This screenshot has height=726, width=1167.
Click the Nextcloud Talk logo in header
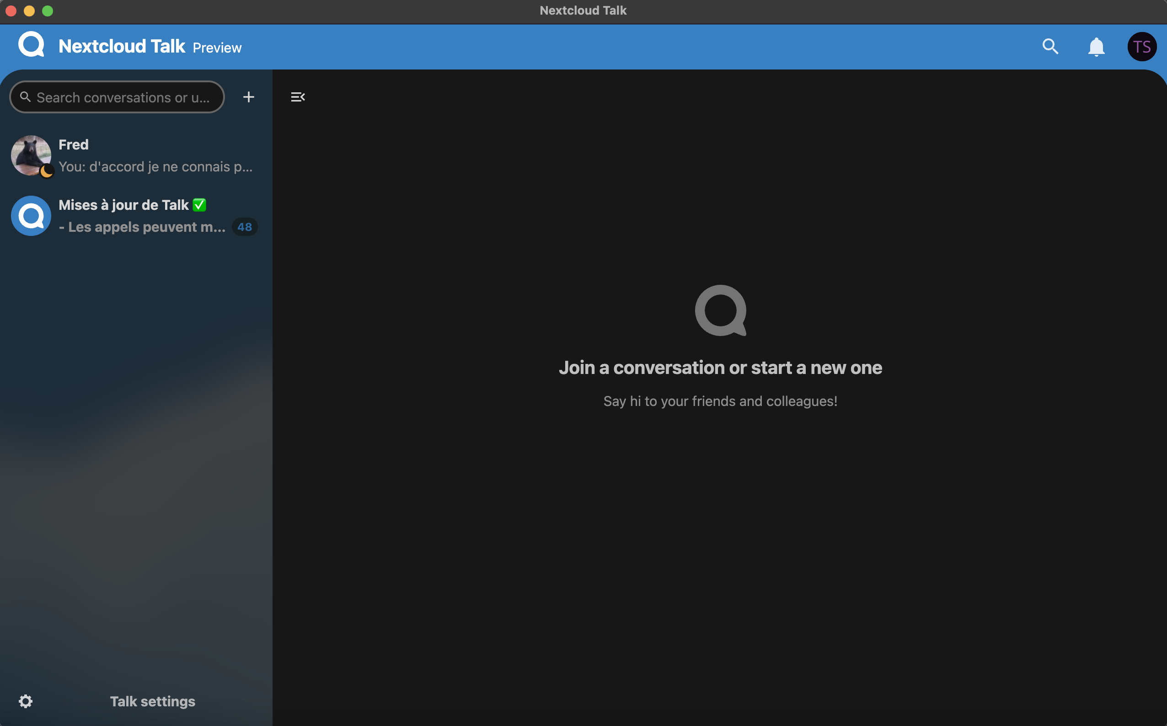click(x=31, y=45)
